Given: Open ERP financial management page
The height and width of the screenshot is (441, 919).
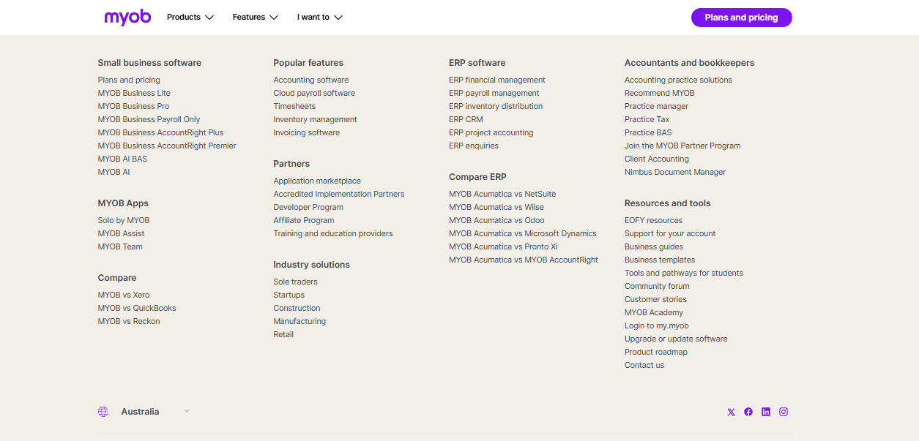Looking at the screenshot, I should pos(497,80).
